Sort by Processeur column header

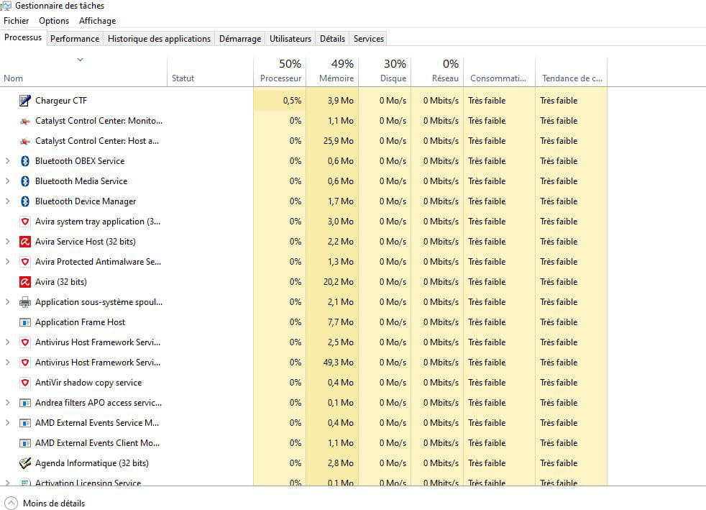point(280,71)
